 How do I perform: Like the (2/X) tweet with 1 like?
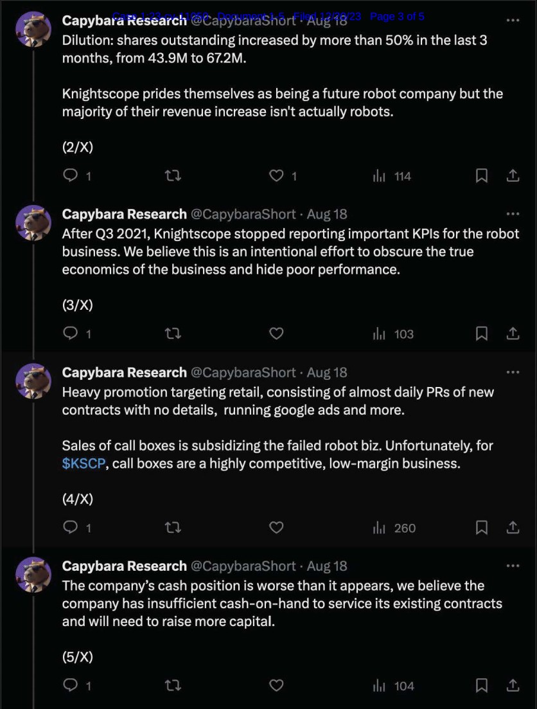pos(276,175)
